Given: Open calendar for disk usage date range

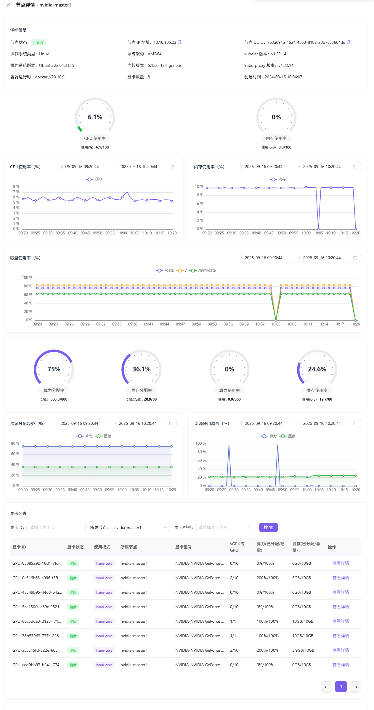Looking at the screenshot, I should [355, 258].
